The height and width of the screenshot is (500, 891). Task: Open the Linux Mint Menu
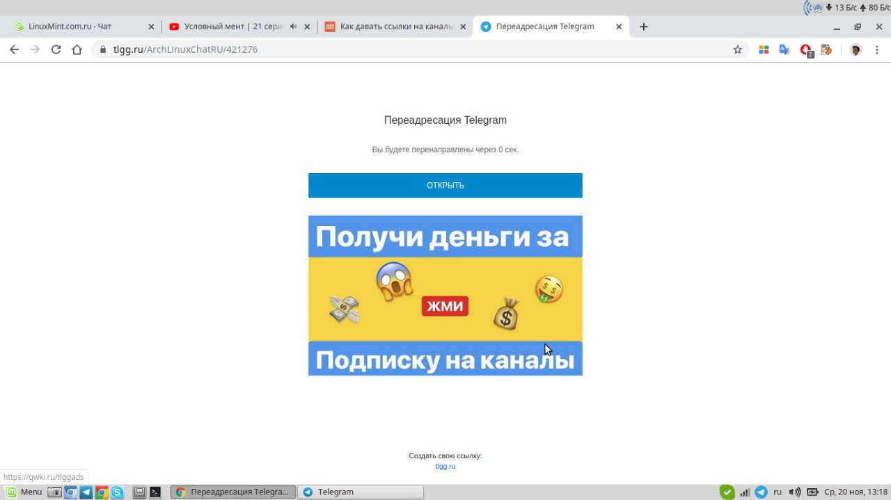24,492
